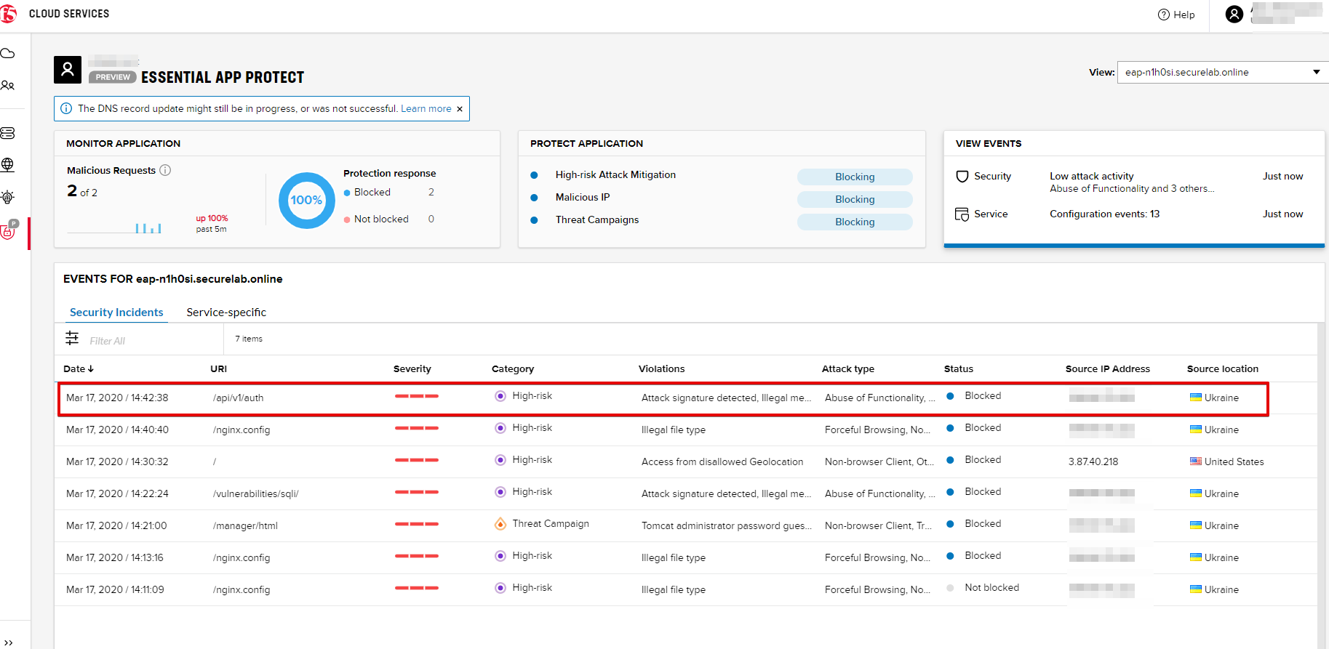Click the Malicious Requests info icon
This screenshot has height=649, width=1329.
point(165,170)
